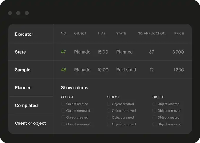Image resolution: width=200 pixels, height=143 pixels.
Task: Toggle bottom Object removed in left column
Action: [x=63, y=124]
